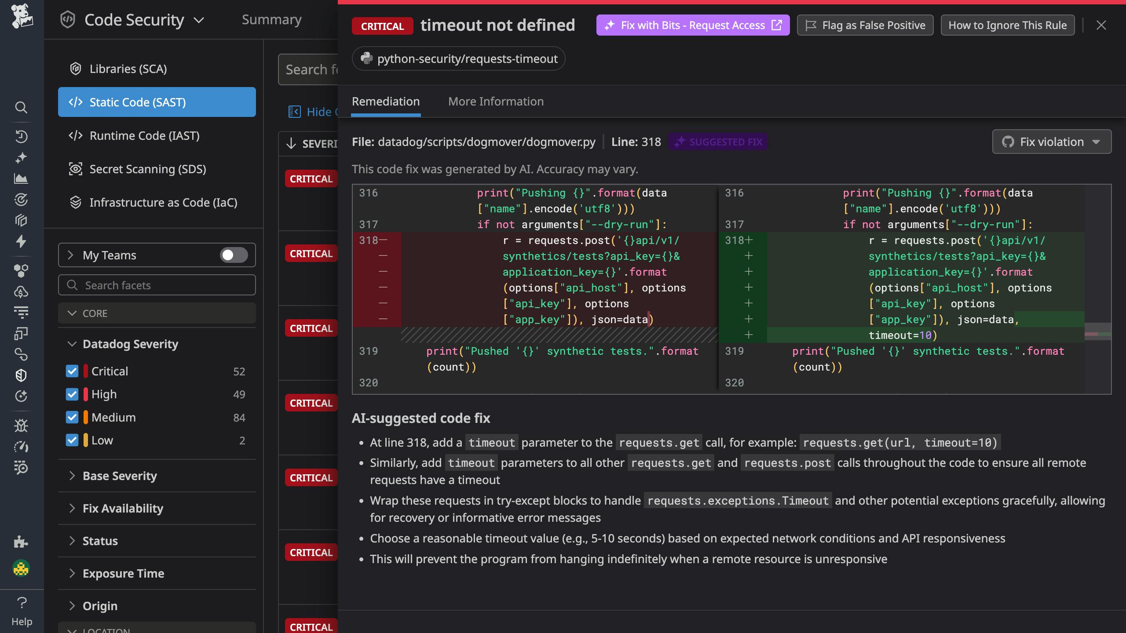Switch to the More Information tab
The image size is (1126, 633).
[x=496, y=102]
